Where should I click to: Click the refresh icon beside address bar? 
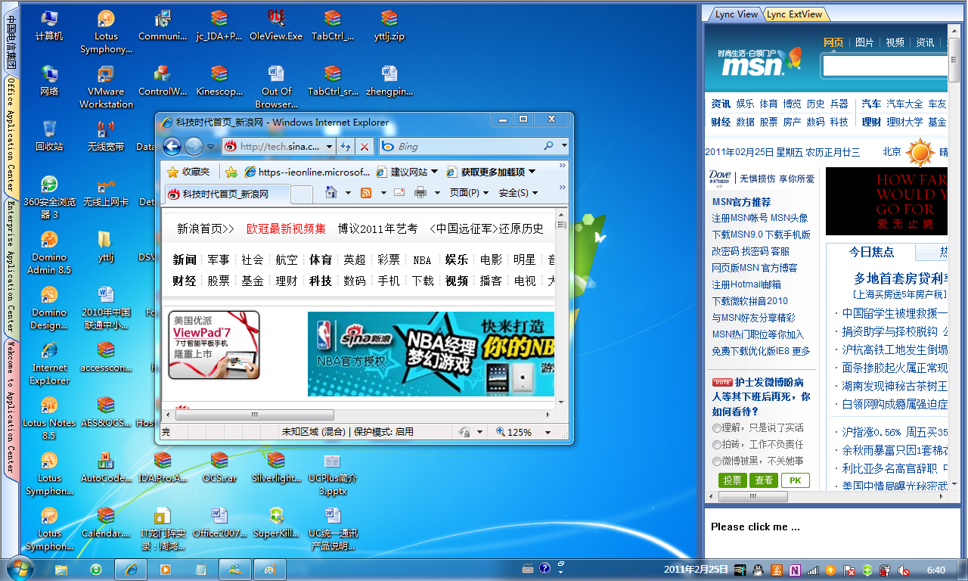click(x=346, y=147)
